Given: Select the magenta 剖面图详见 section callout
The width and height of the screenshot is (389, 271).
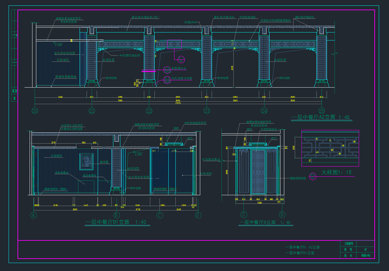Looking at the screenshot, I should click(x=167, y=69).
